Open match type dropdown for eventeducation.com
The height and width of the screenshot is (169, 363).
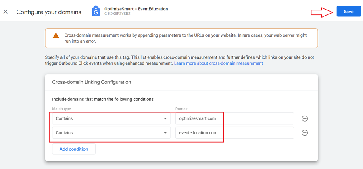111,133
